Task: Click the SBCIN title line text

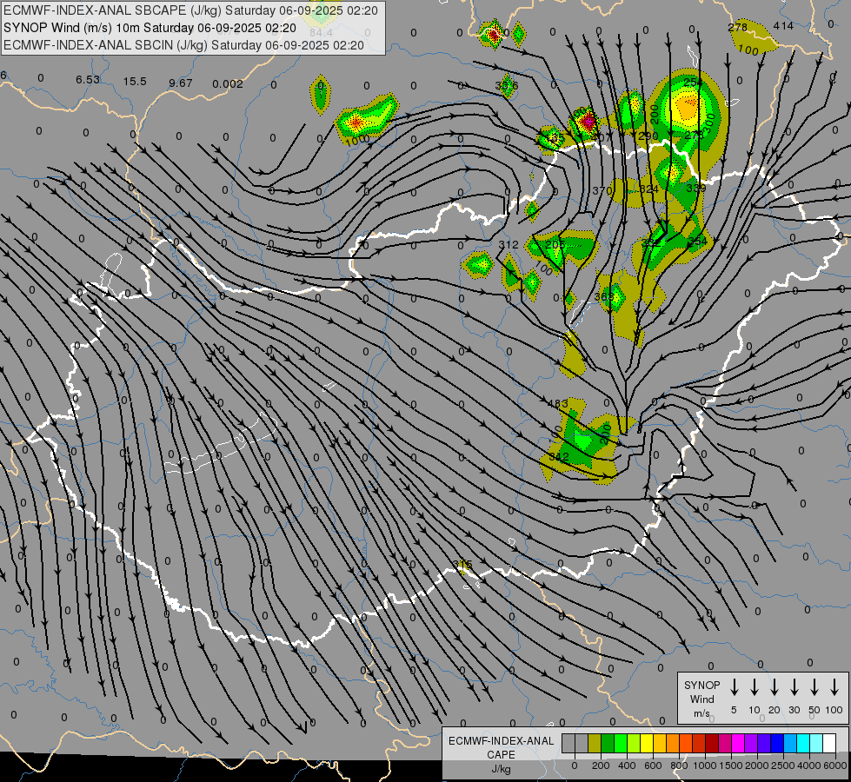Action: coord(183,45)
